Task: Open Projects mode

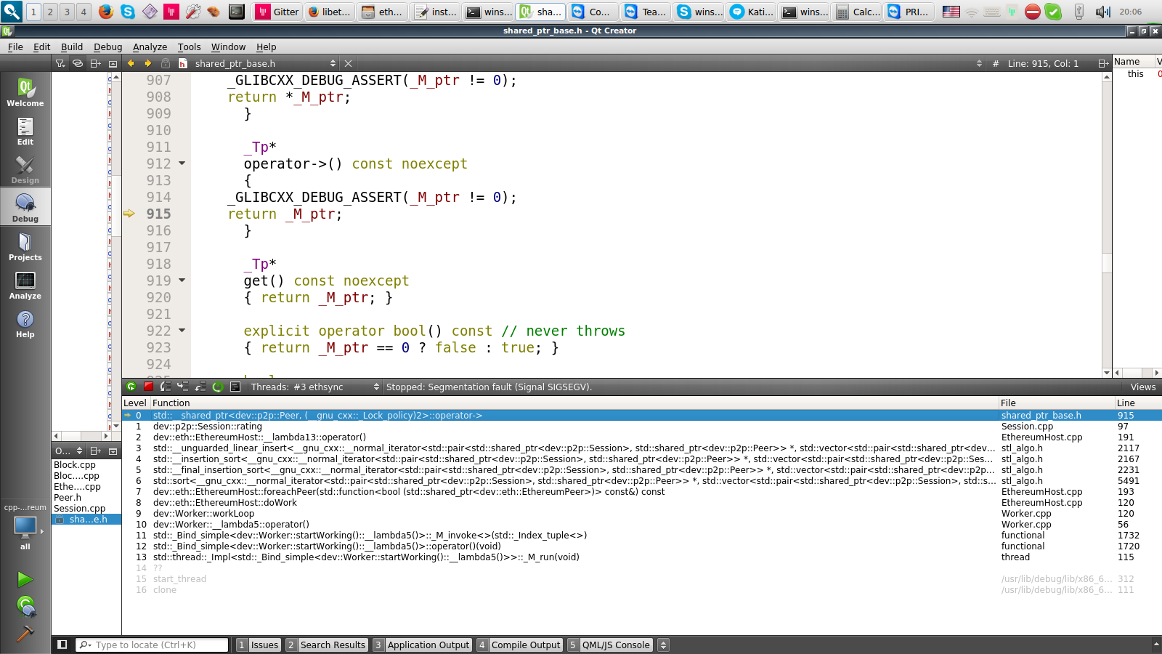Action: (25, 246)
